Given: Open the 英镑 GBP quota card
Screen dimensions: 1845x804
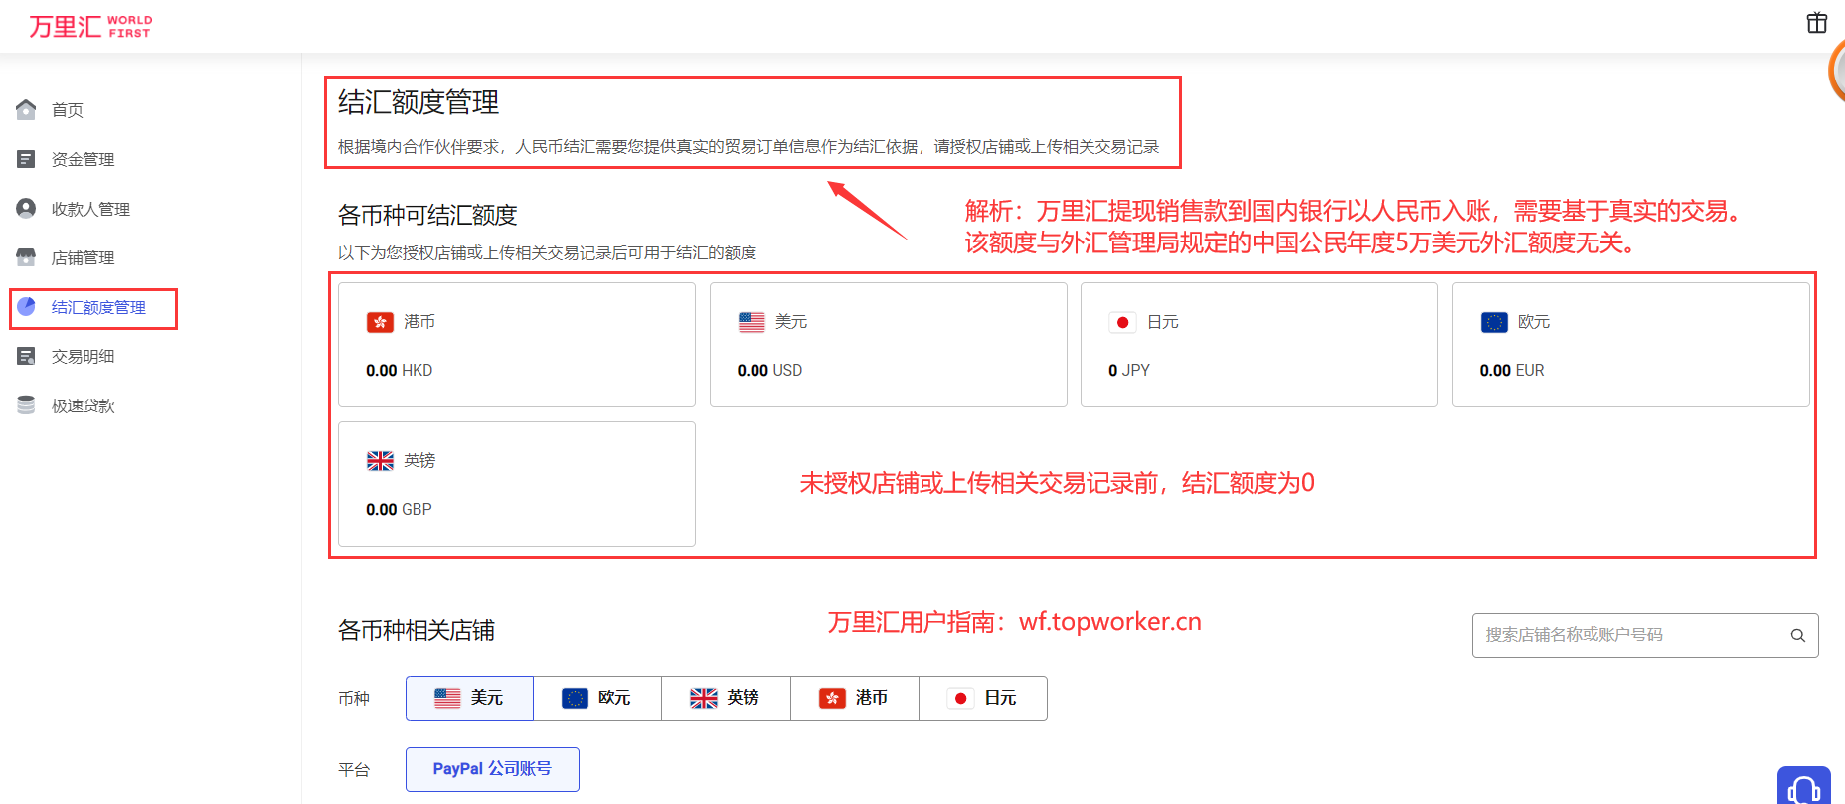Looking at the screenshot, I should pos(516,484).
